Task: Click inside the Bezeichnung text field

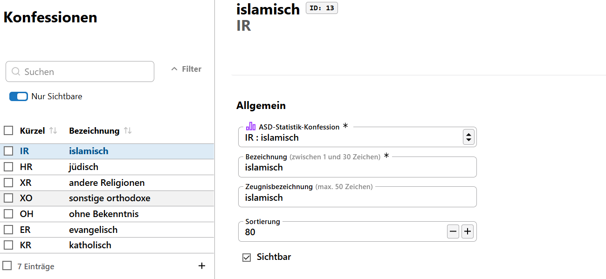Action: 357,167
